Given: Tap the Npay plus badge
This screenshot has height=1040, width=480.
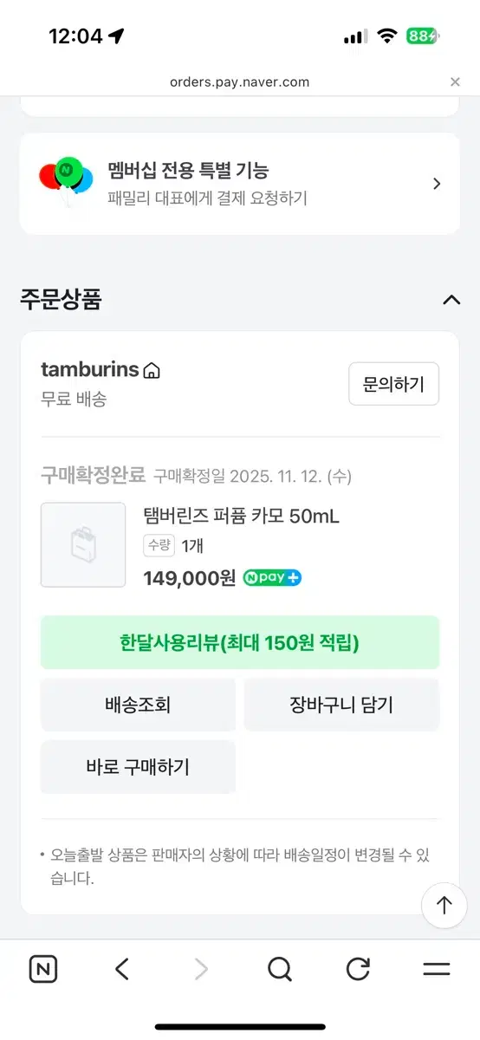Looking at the screenshot, I should click(272, 578).
